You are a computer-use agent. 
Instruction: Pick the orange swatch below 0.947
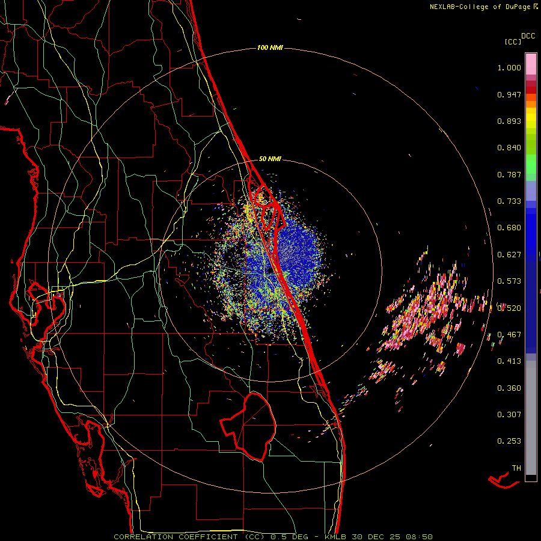[531, 104]
